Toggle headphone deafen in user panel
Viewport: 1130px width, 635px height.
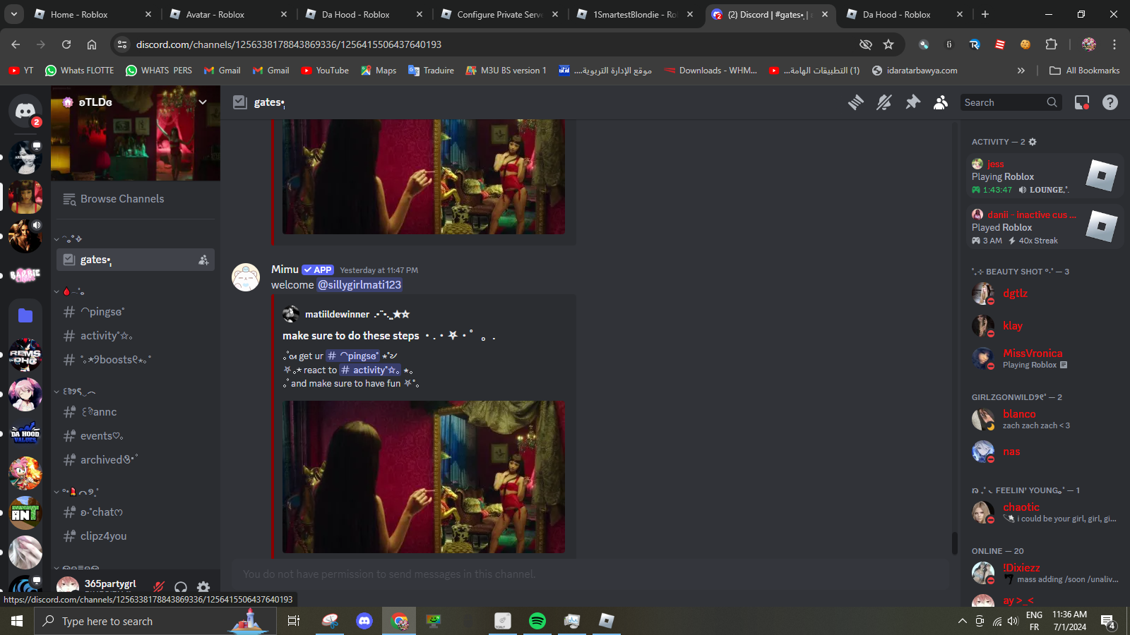pyautogui.click(x=181, y=587)
